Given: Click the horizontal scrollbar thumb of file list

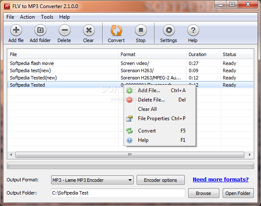Looking at the screenshot, I should (x=130, y=155).
